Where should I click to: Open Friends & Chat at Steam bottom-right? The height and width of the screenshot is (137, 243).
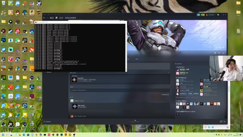click(x=222, y=121)
